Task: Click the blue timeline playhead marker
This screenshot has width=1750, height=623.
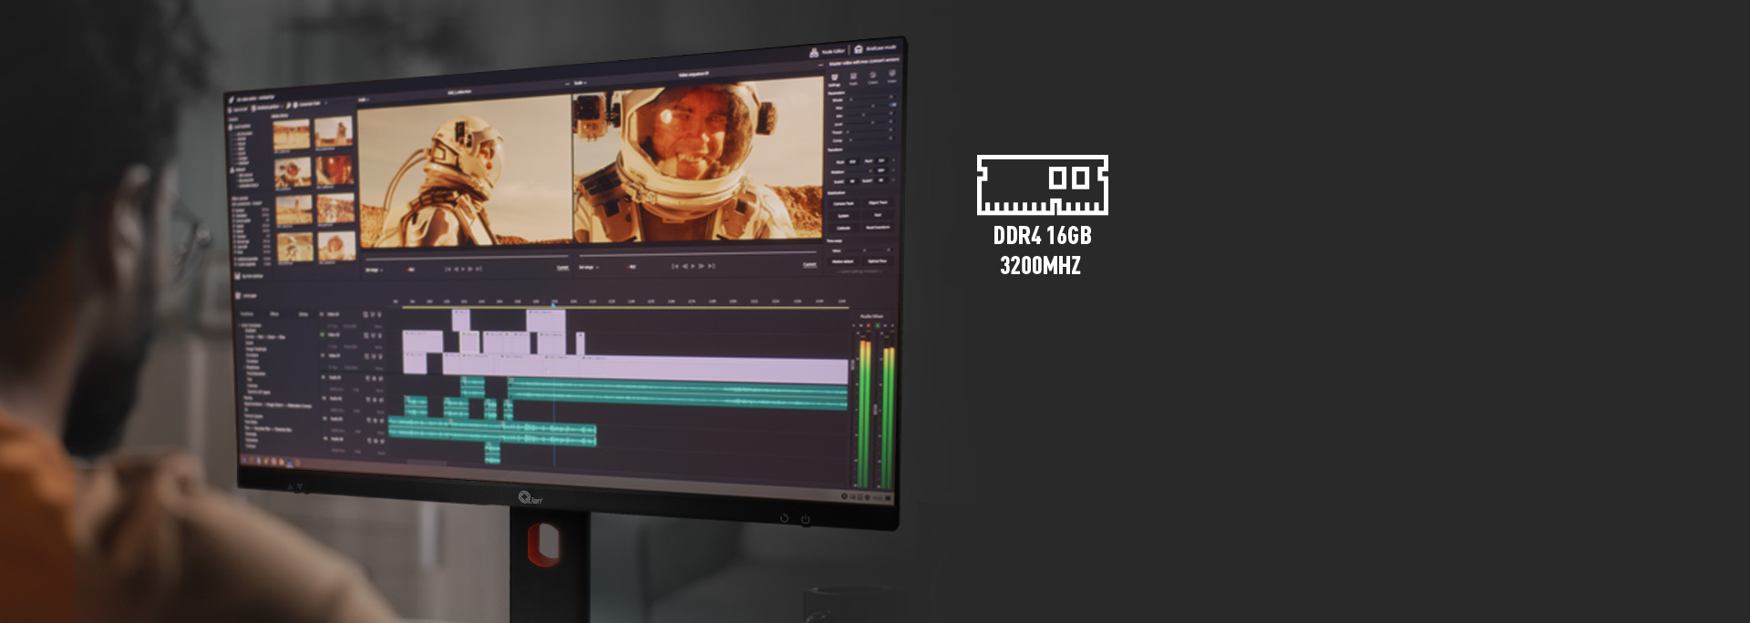Action: [553, 303]
